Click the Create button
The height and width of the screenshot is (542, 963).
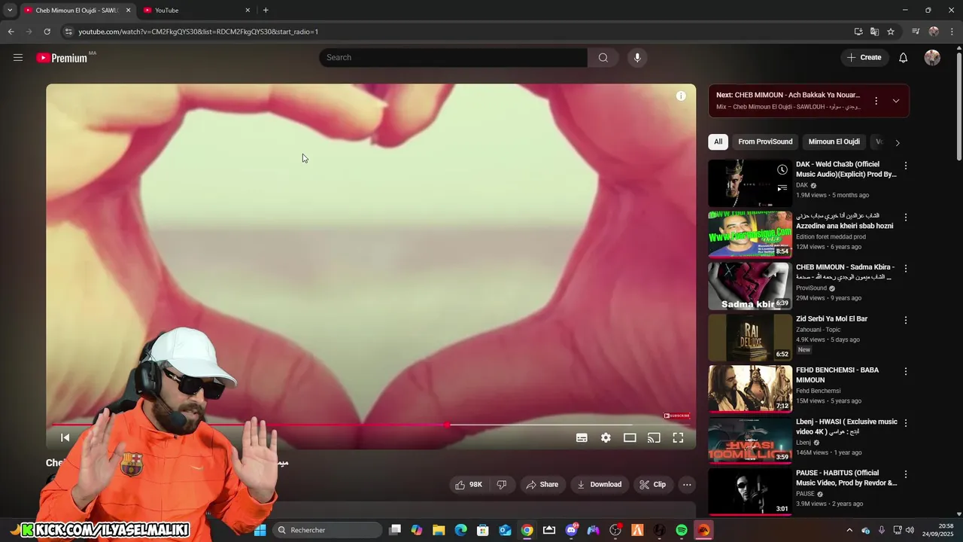pyautogui.click(x=864, y=57)
